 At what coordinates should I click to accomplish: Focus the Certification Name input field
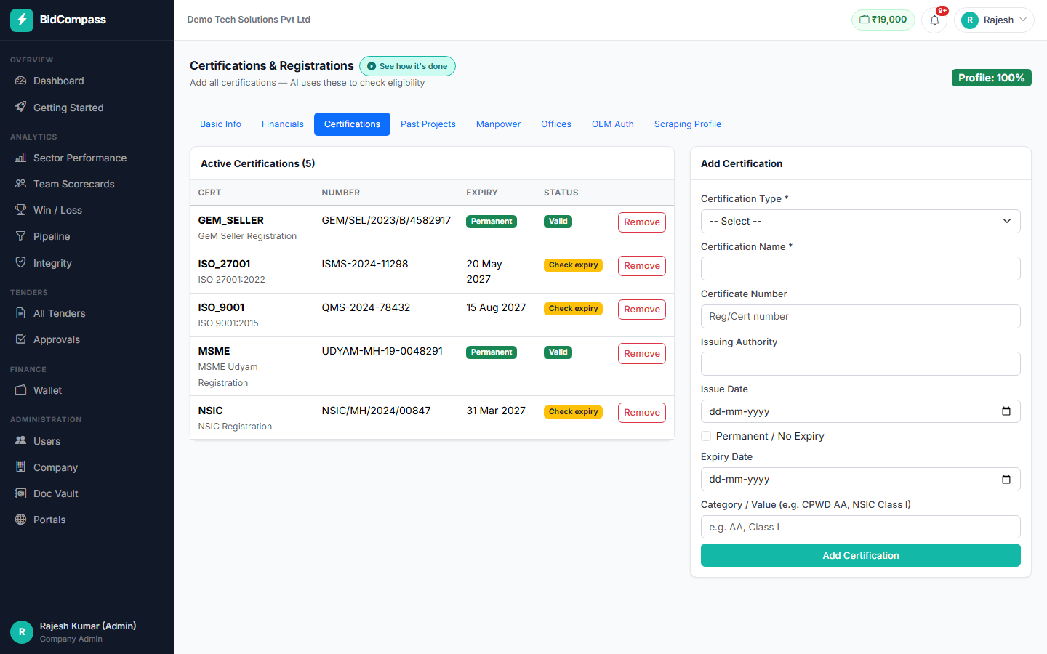coord(860,268)
